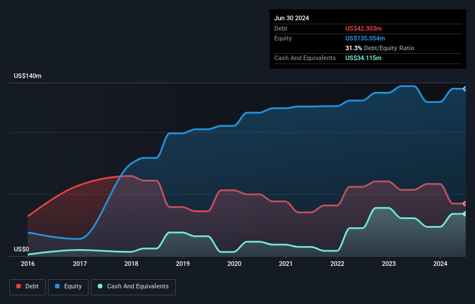Toggle the Equity series legend button

[x=68, y=287]
